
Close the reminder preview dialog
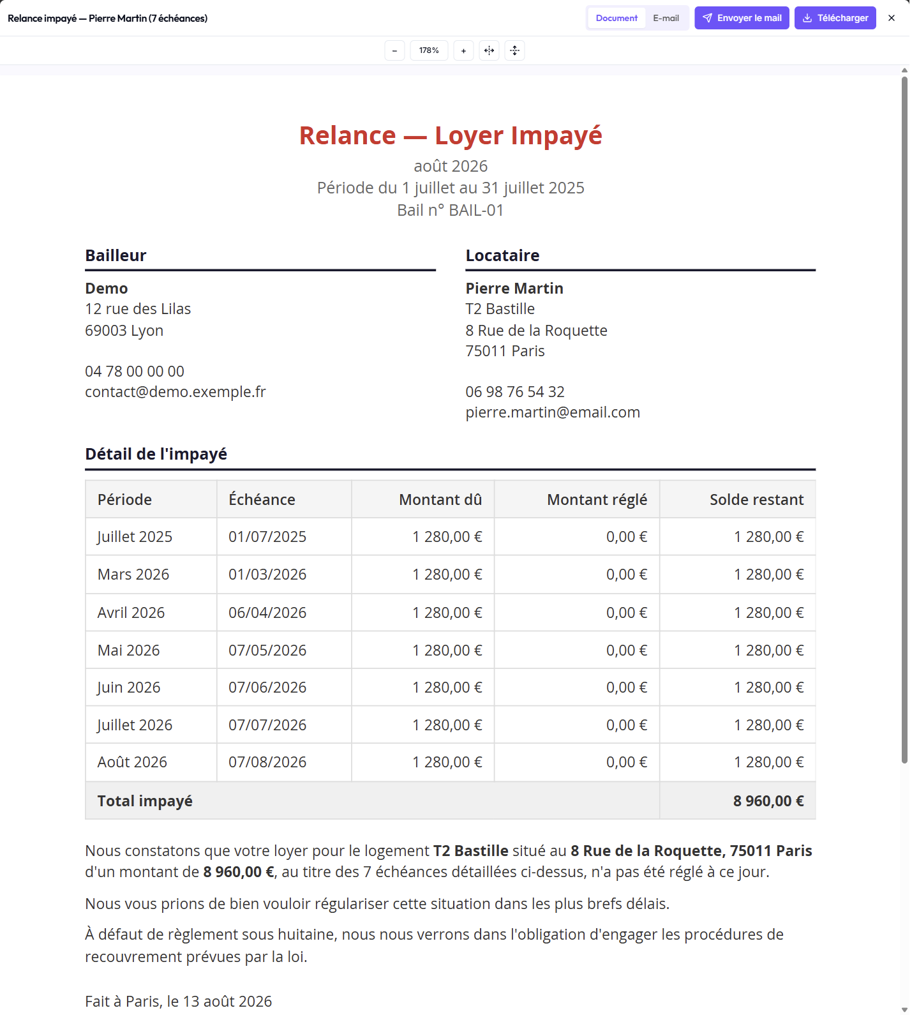point(892,18)
